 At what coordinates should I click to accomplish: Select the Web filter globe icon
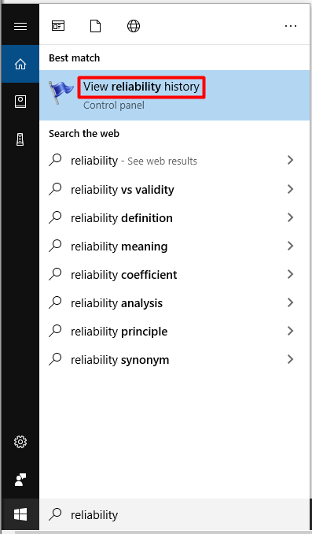[x=134, y=26]
